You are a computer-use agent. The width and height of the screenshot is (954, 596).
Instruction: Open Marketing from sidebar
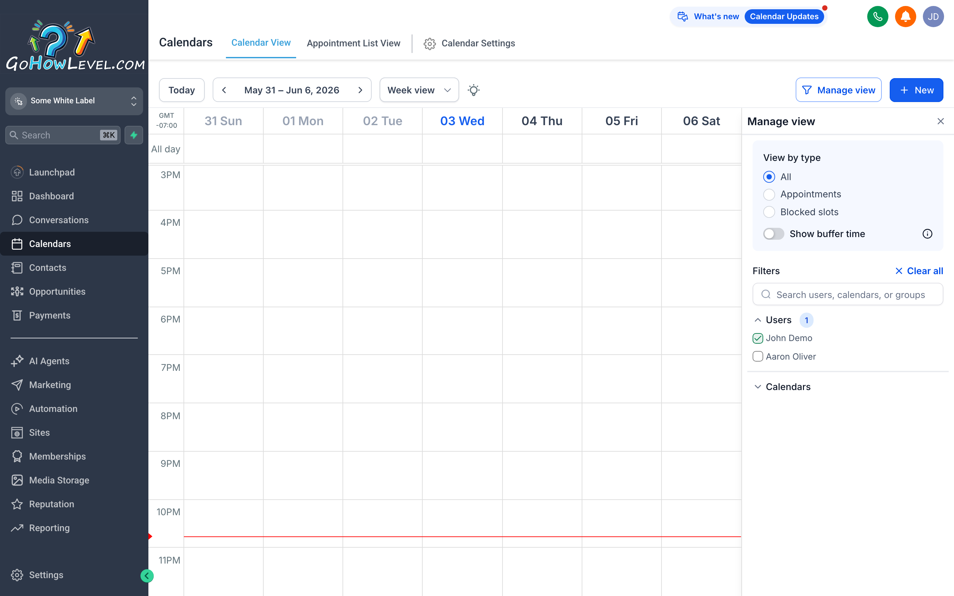74,385
